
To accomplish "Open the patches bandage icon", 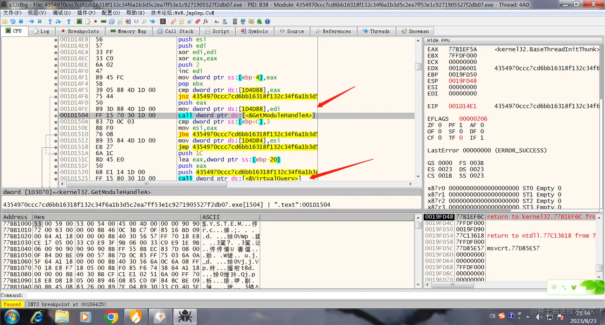I will click(173, 22).
